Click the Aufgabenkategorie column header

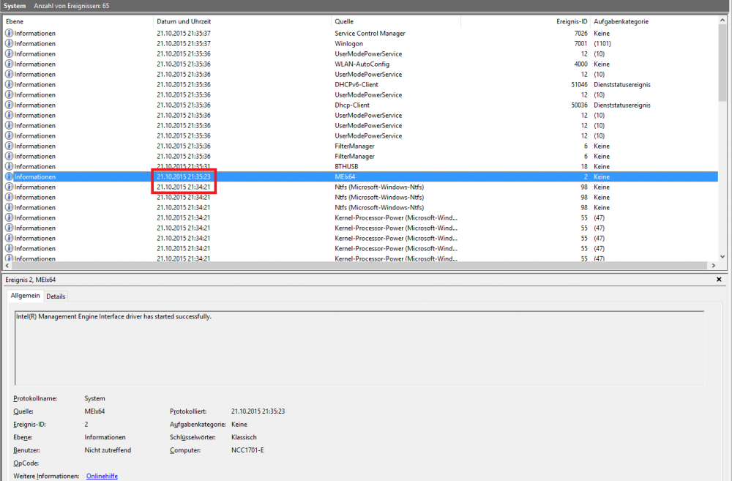pyautogui.click(x=651, y=21)
